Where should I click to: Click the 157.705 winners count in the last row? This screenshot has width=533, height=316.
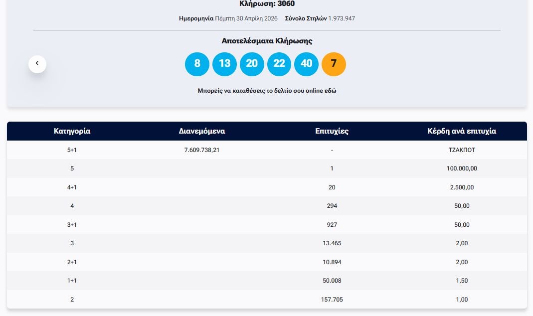pyautogui.click(x=332, y=300)
